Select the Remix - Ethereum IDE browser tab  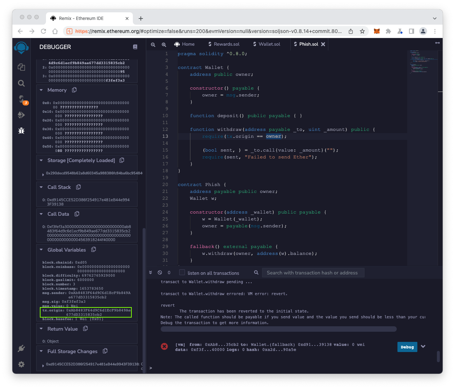coord(89,18)
